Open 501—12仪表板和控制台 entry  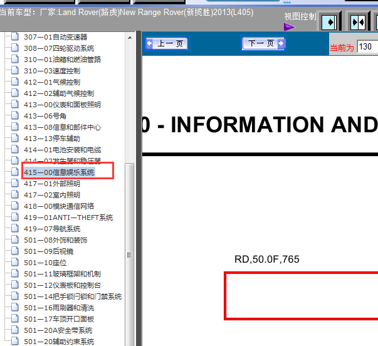pyautogui.click(x=62, y=285)
